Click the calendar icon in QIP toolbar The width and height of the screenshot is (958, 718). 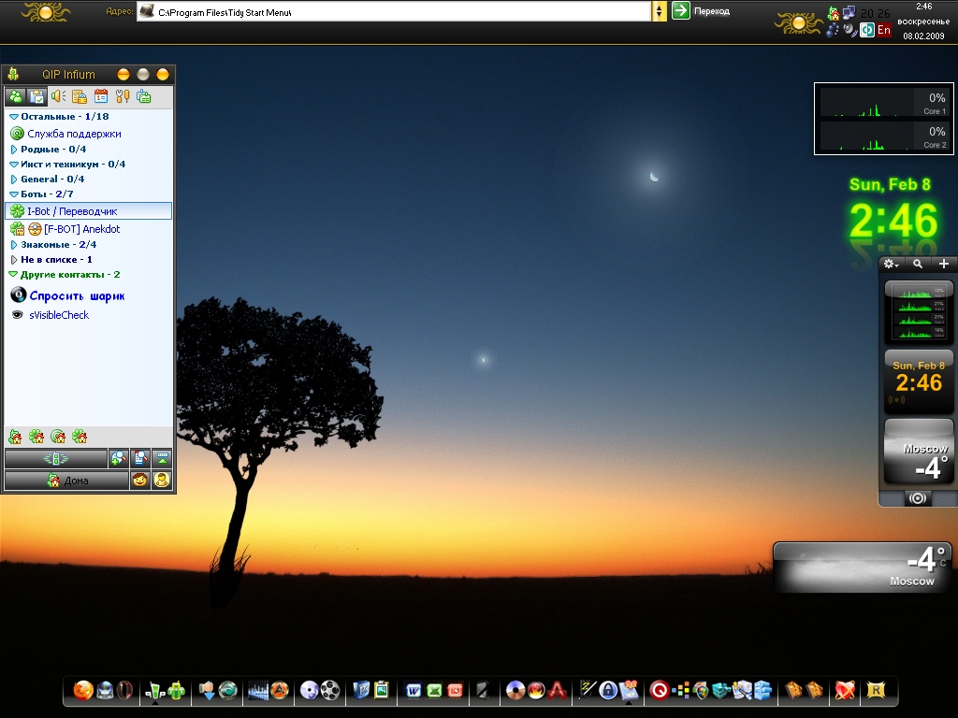pyautogui.click(x=101, y=96)
